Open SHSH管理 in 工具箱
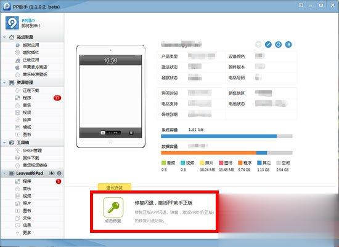This screenshot has width=339, height=247. pyautogui.click(x=33, y=151)
